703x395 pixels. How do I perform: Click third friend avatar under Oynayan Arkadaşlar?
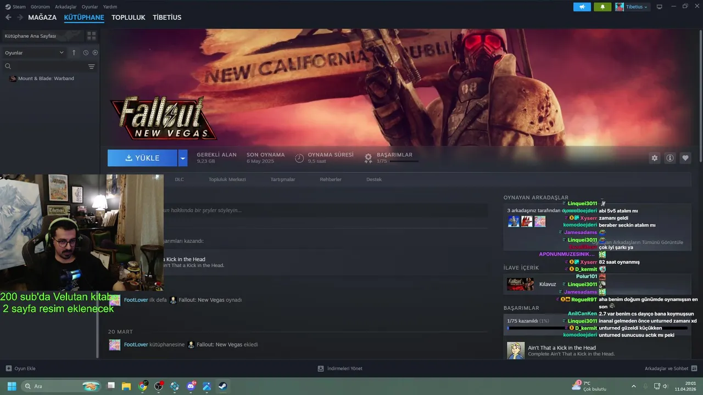coord(540,221)
